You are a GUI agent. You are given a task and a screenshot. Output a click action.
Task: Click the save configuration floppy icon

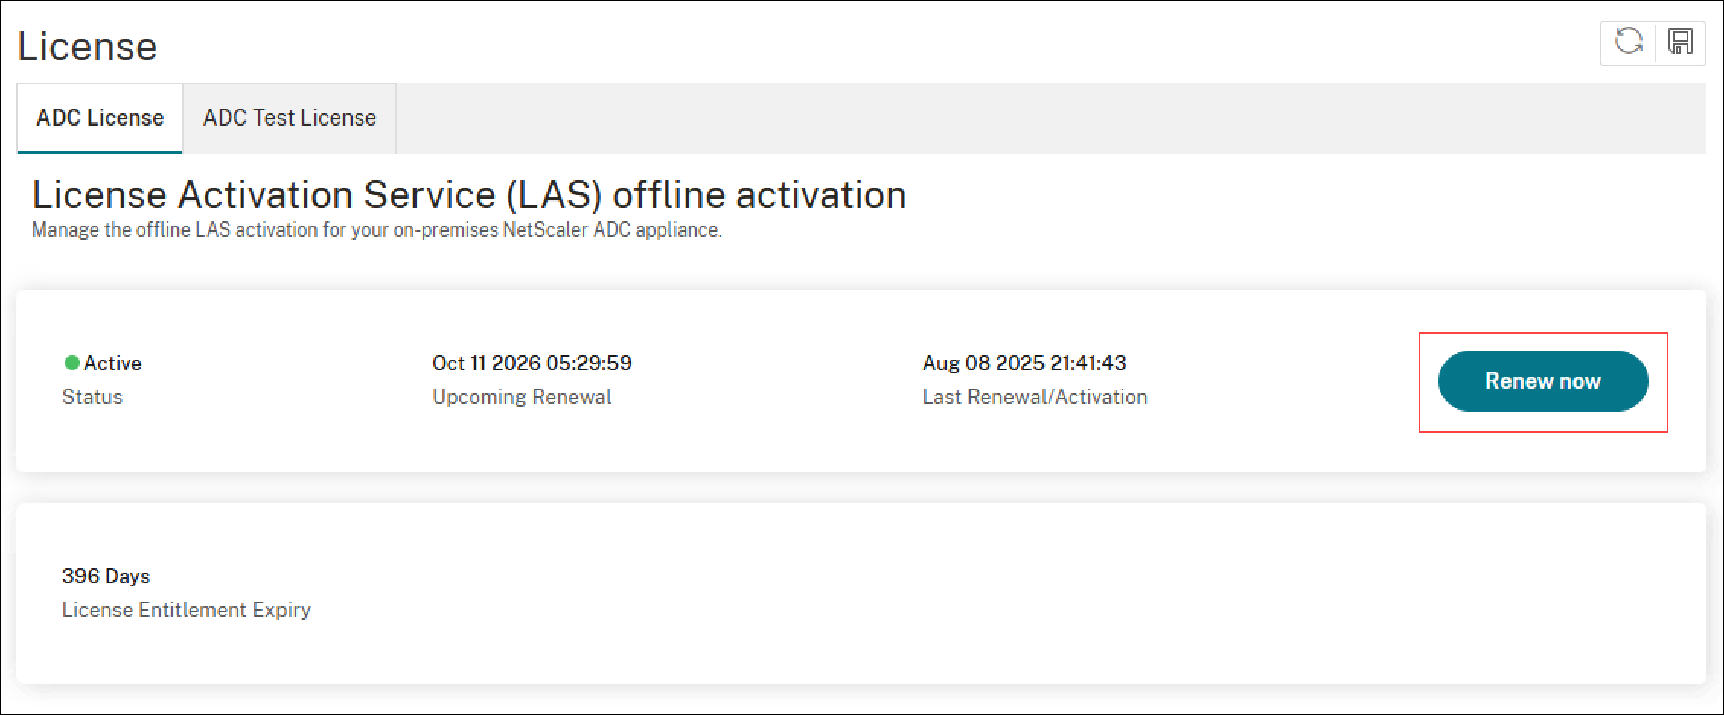click(x=1680, y=42)
